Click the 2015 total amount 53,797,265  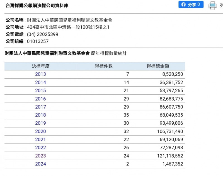click(x=171, y=90)
